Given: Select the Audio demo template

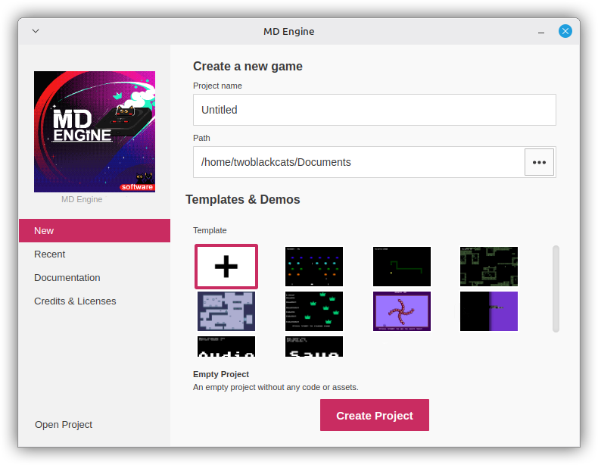Looking at the screenshot, I should [226, 347].
